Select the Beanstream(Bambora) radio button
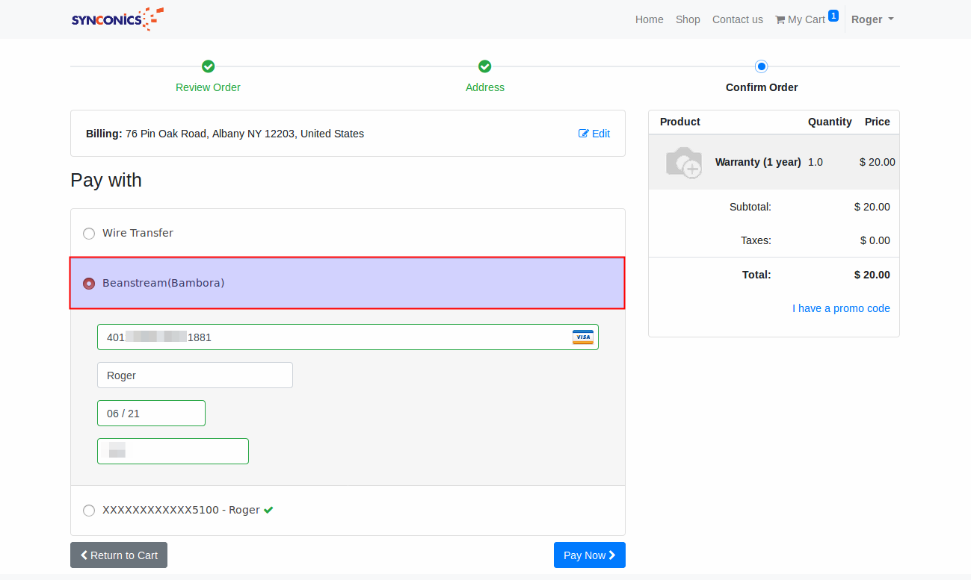The image size is (971, 580). tap(89, 284)
